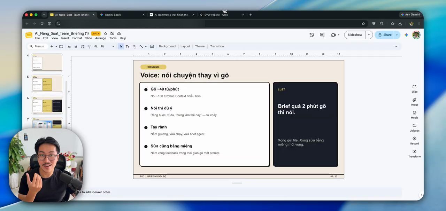Open the Format menu
Viewport: 446px width, 211px height.
coord(77,38)
